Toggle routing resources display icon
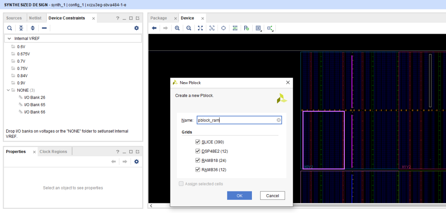This screenshot has width=446, height=213. [235, 28]
